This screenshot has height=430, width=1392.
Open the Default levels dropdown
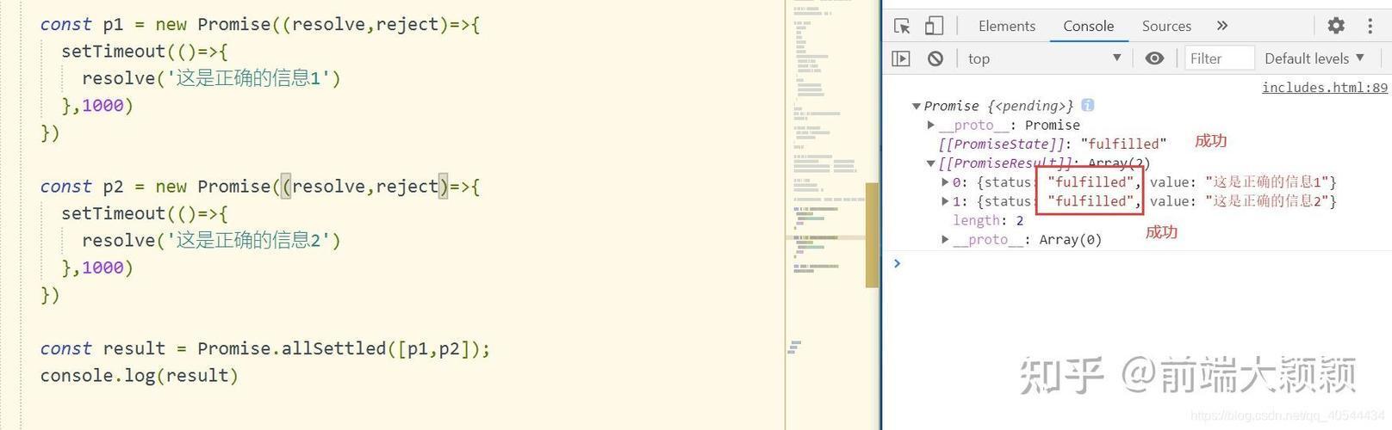pyautogui.click(x=1314, y=58)
